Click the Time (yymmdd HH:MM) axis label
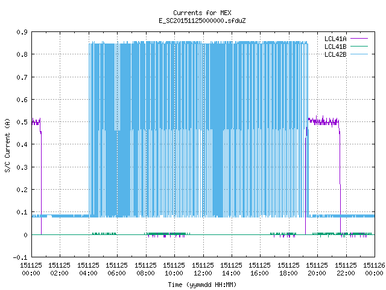The width and height of the screenshot is (386, 290). tap(202, 285)
